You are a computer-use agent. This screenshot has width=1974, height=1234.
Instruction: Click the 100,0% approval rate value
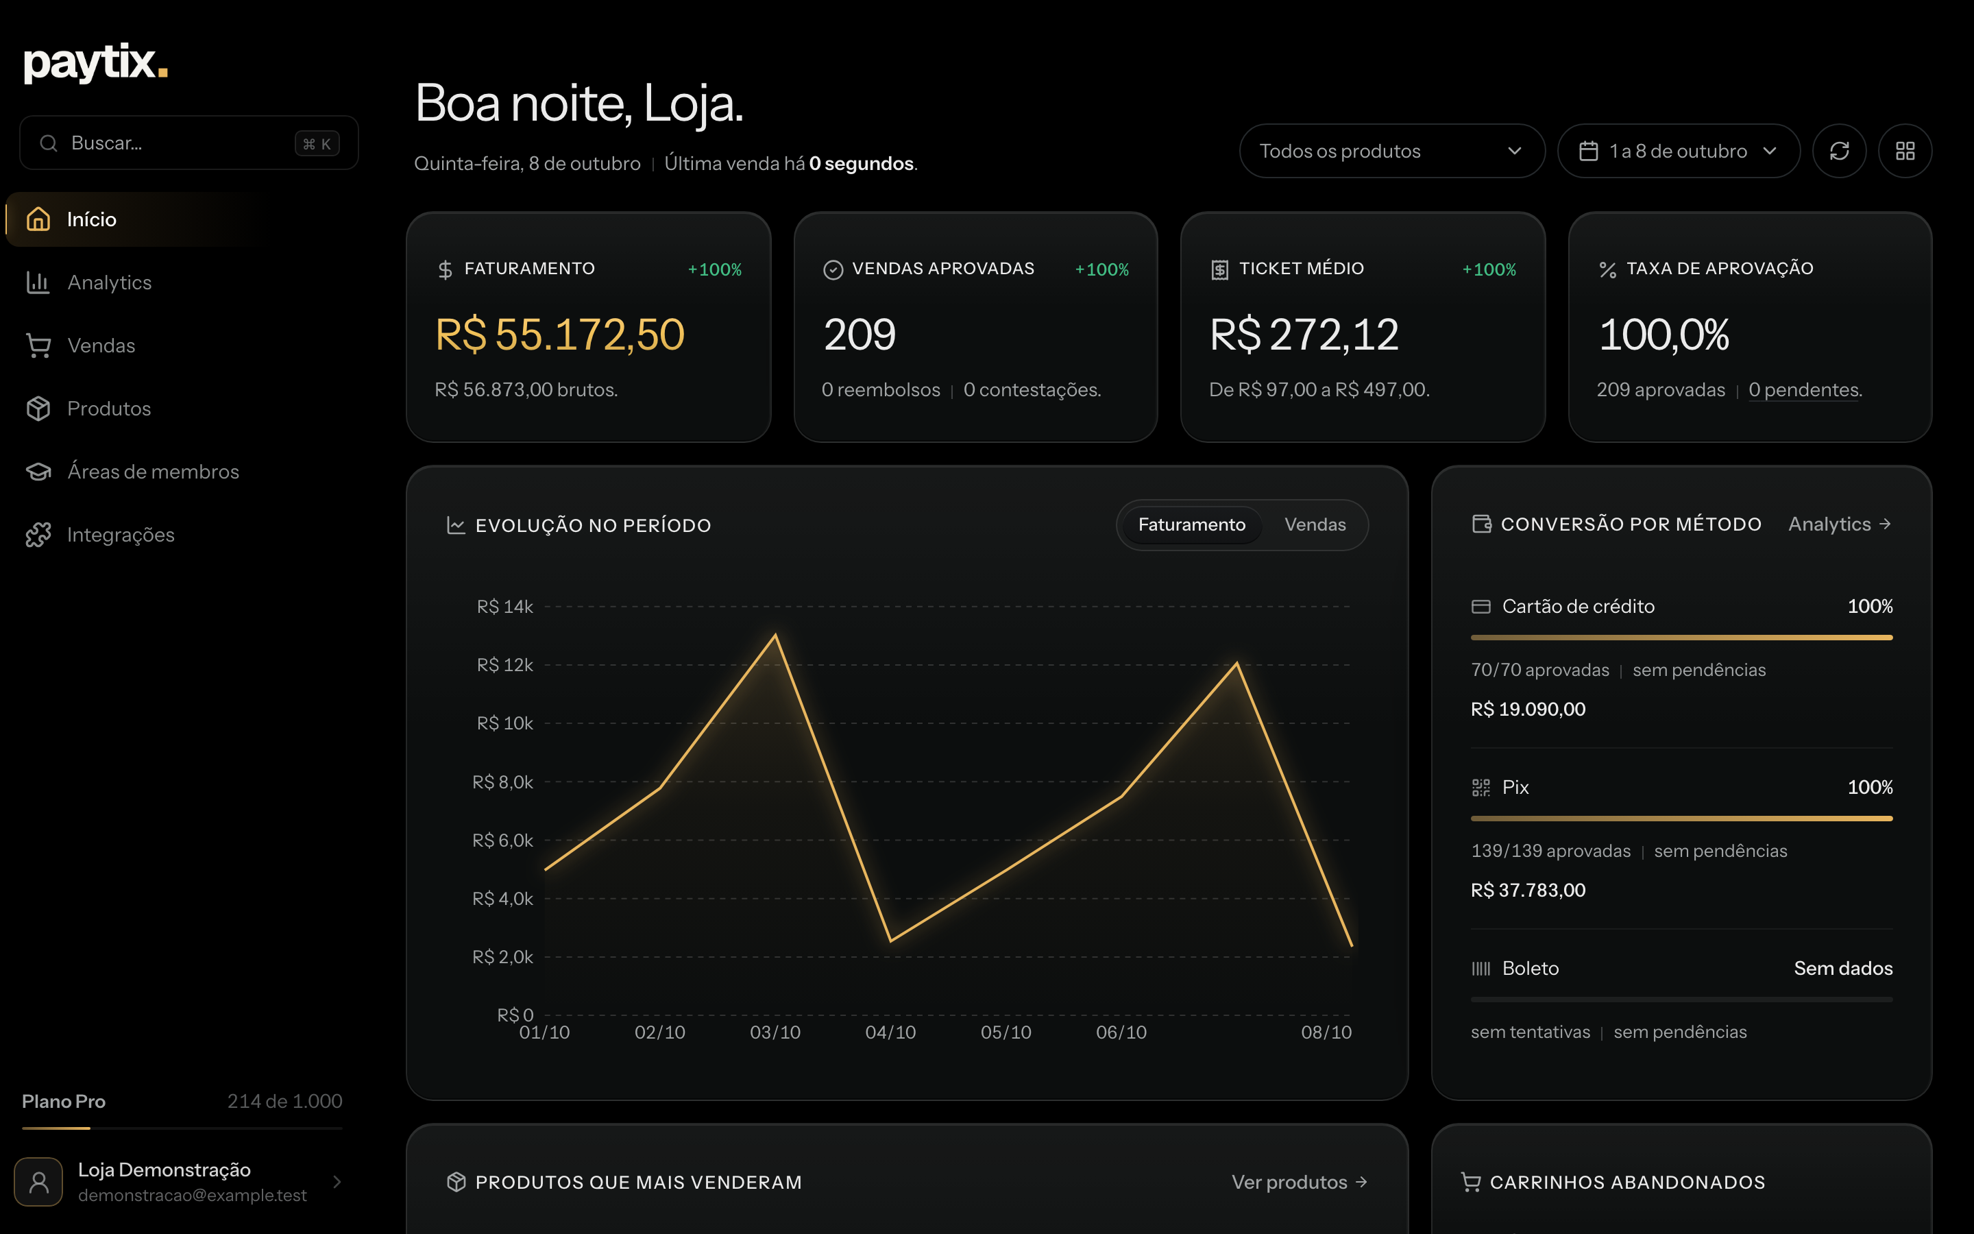point(1664,335)
